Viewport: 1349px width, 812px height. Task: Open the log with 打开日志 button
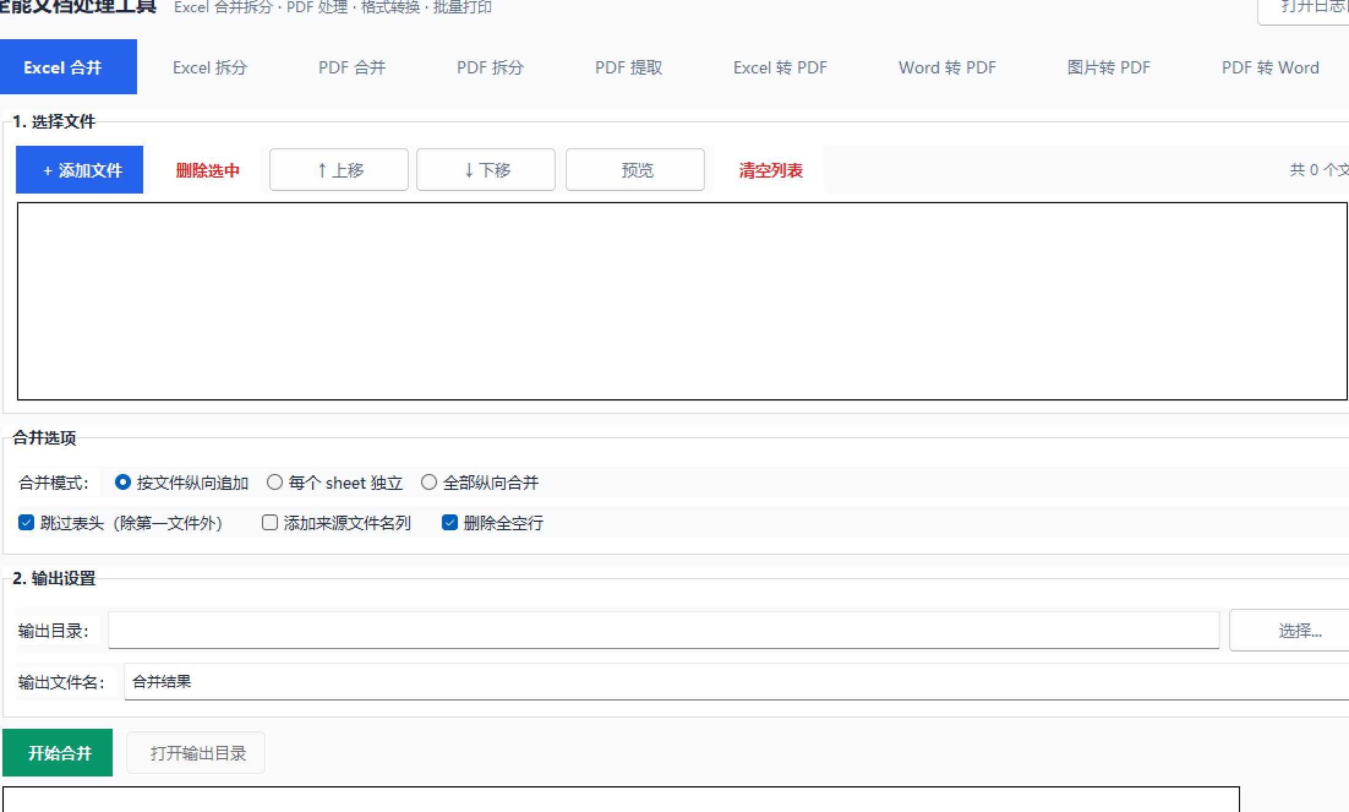pos(1303,9)
